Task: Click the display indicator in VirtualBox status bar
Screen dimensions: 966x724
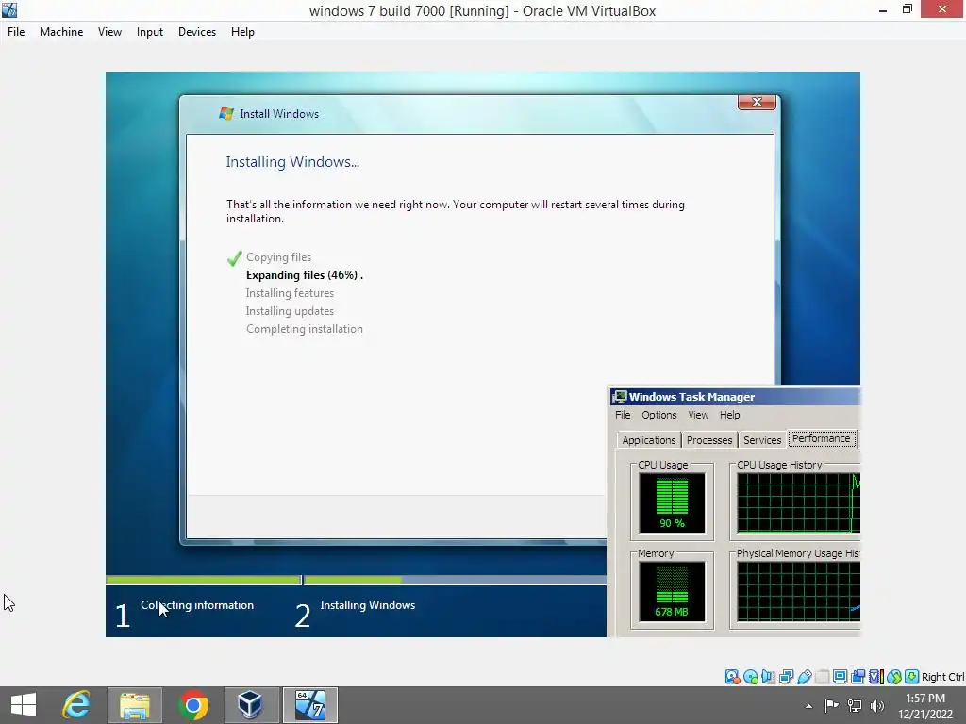Action: click(840, 677)
